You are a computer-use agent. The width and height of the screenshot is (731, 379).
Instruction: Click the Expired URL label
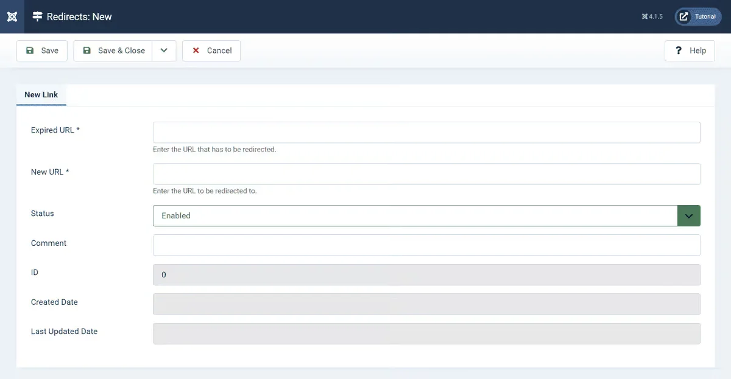click(x=55, y=130)
